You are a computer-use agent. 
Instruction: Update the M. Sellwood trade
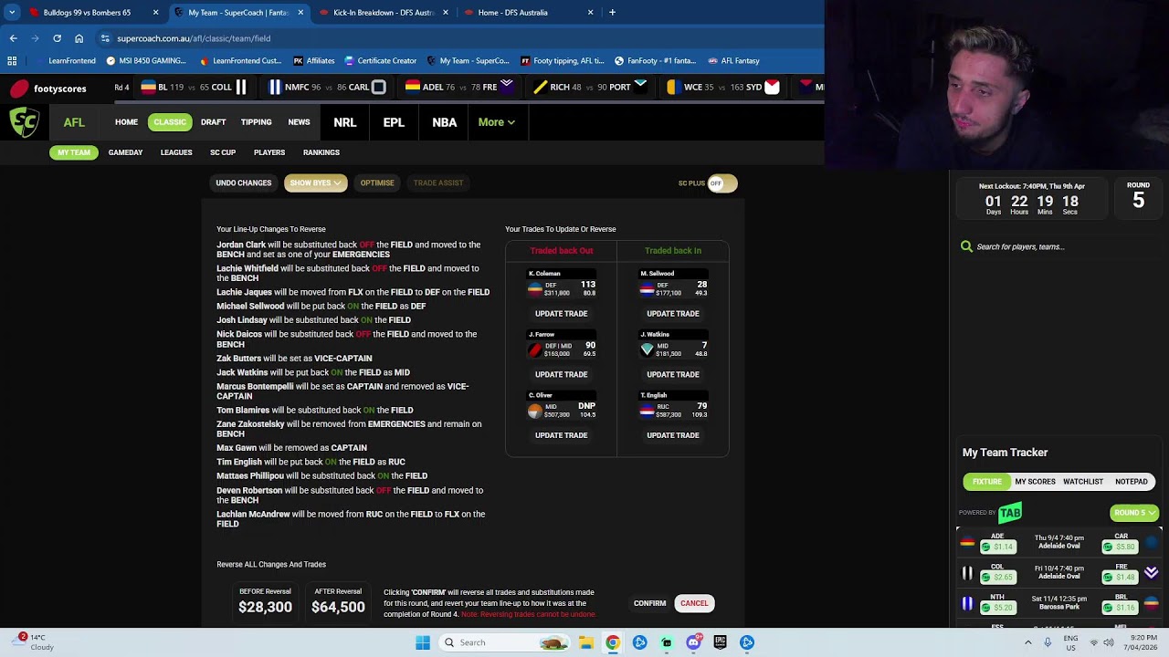tap(673, 314)
